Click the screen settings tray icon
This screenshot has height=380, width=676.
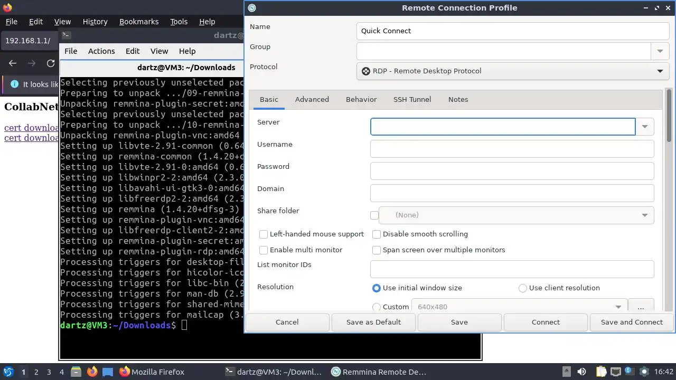pos(644,372)
